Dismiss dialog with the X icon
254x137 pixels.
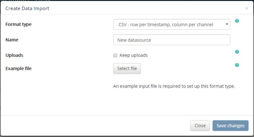click(x=247, y=8)
